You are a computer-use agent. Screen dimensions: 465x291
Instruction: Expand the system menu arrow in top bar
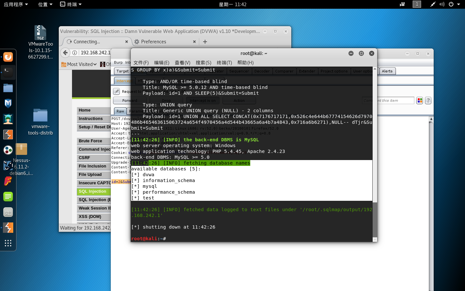(x=459, y=4)
